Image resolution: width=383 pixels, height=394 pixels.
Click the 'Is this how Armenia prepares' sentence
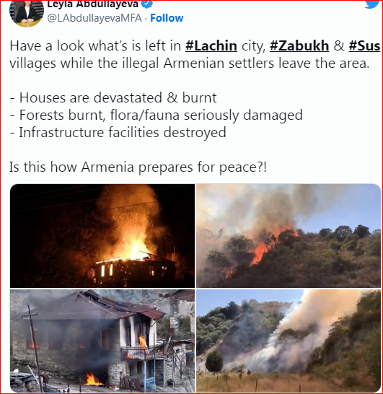(x=138, y=167)
